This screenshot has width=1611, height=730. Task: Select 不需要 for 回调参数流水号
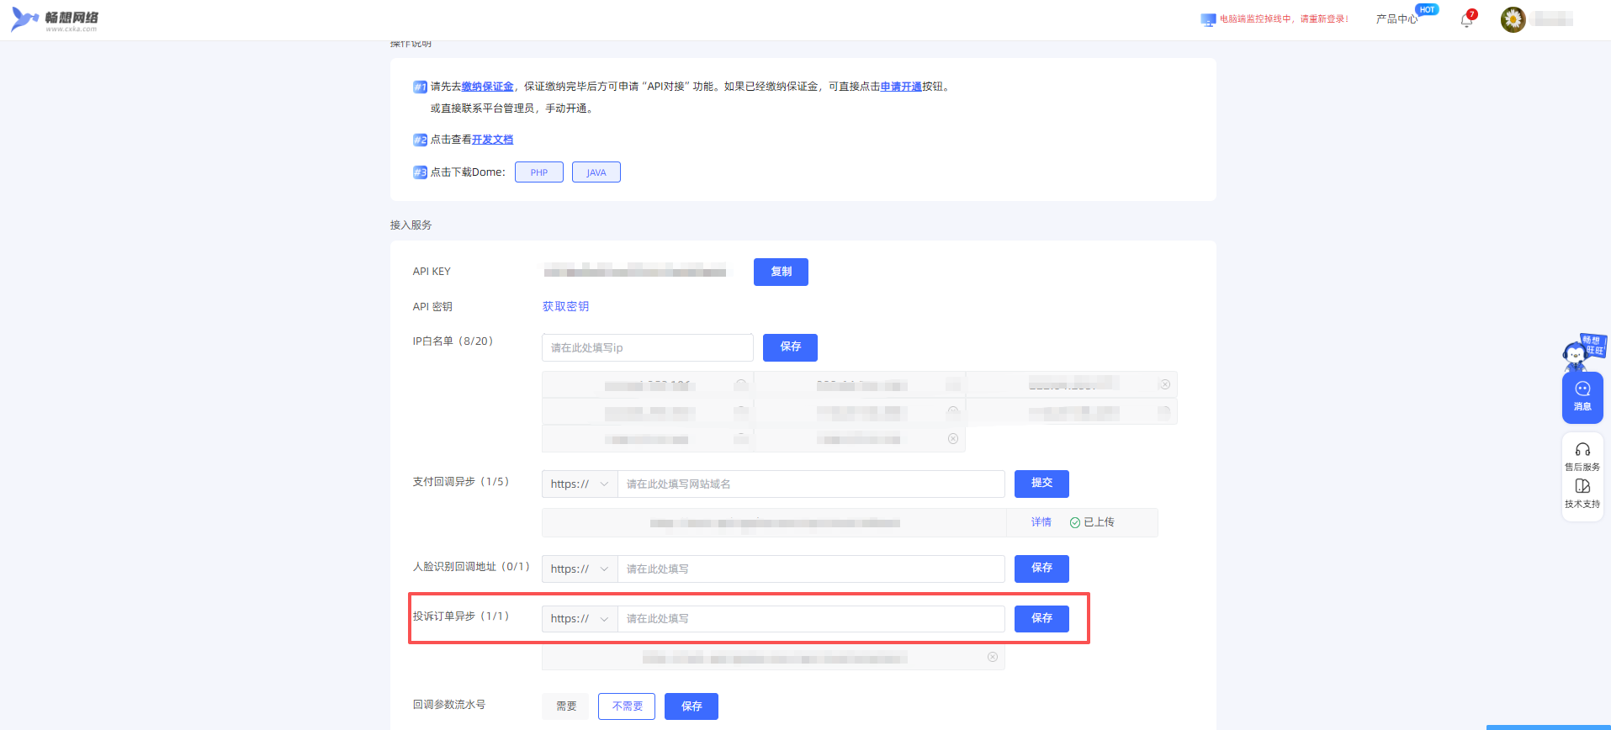click(627, 706)
